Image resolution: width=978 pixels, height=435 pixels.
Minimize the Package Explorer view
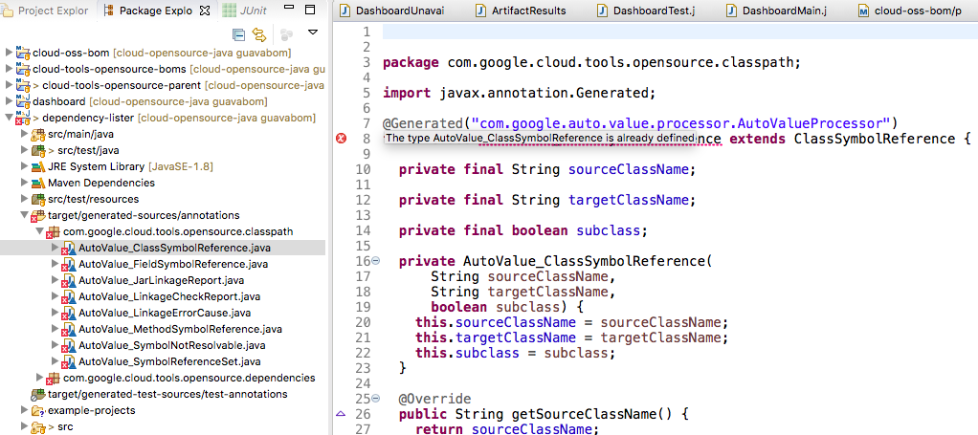[x=289, y=8]
